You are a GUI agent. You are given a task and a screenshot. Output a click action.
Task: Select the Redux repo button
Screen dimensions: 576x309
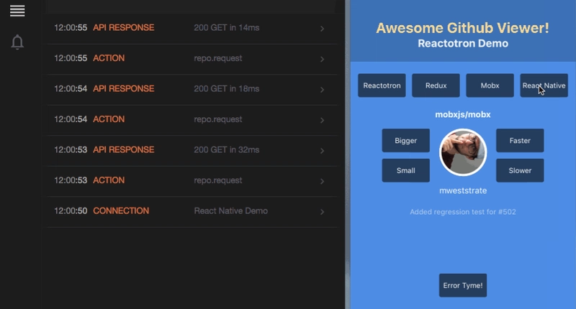(x=436, y=86)
